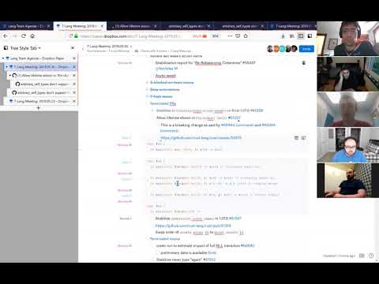The image size is (379, 284).
Task: Open the github.com link under breaking change
Action: pos(201,137)
